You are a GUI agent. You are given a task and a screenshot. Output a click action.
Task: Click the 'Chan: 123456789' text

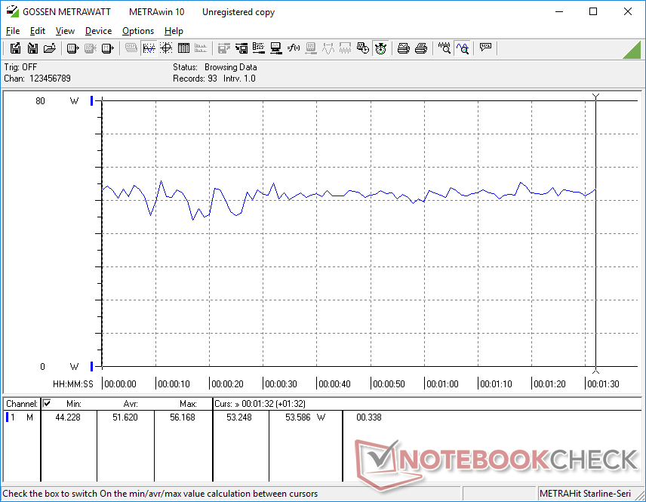38,79
